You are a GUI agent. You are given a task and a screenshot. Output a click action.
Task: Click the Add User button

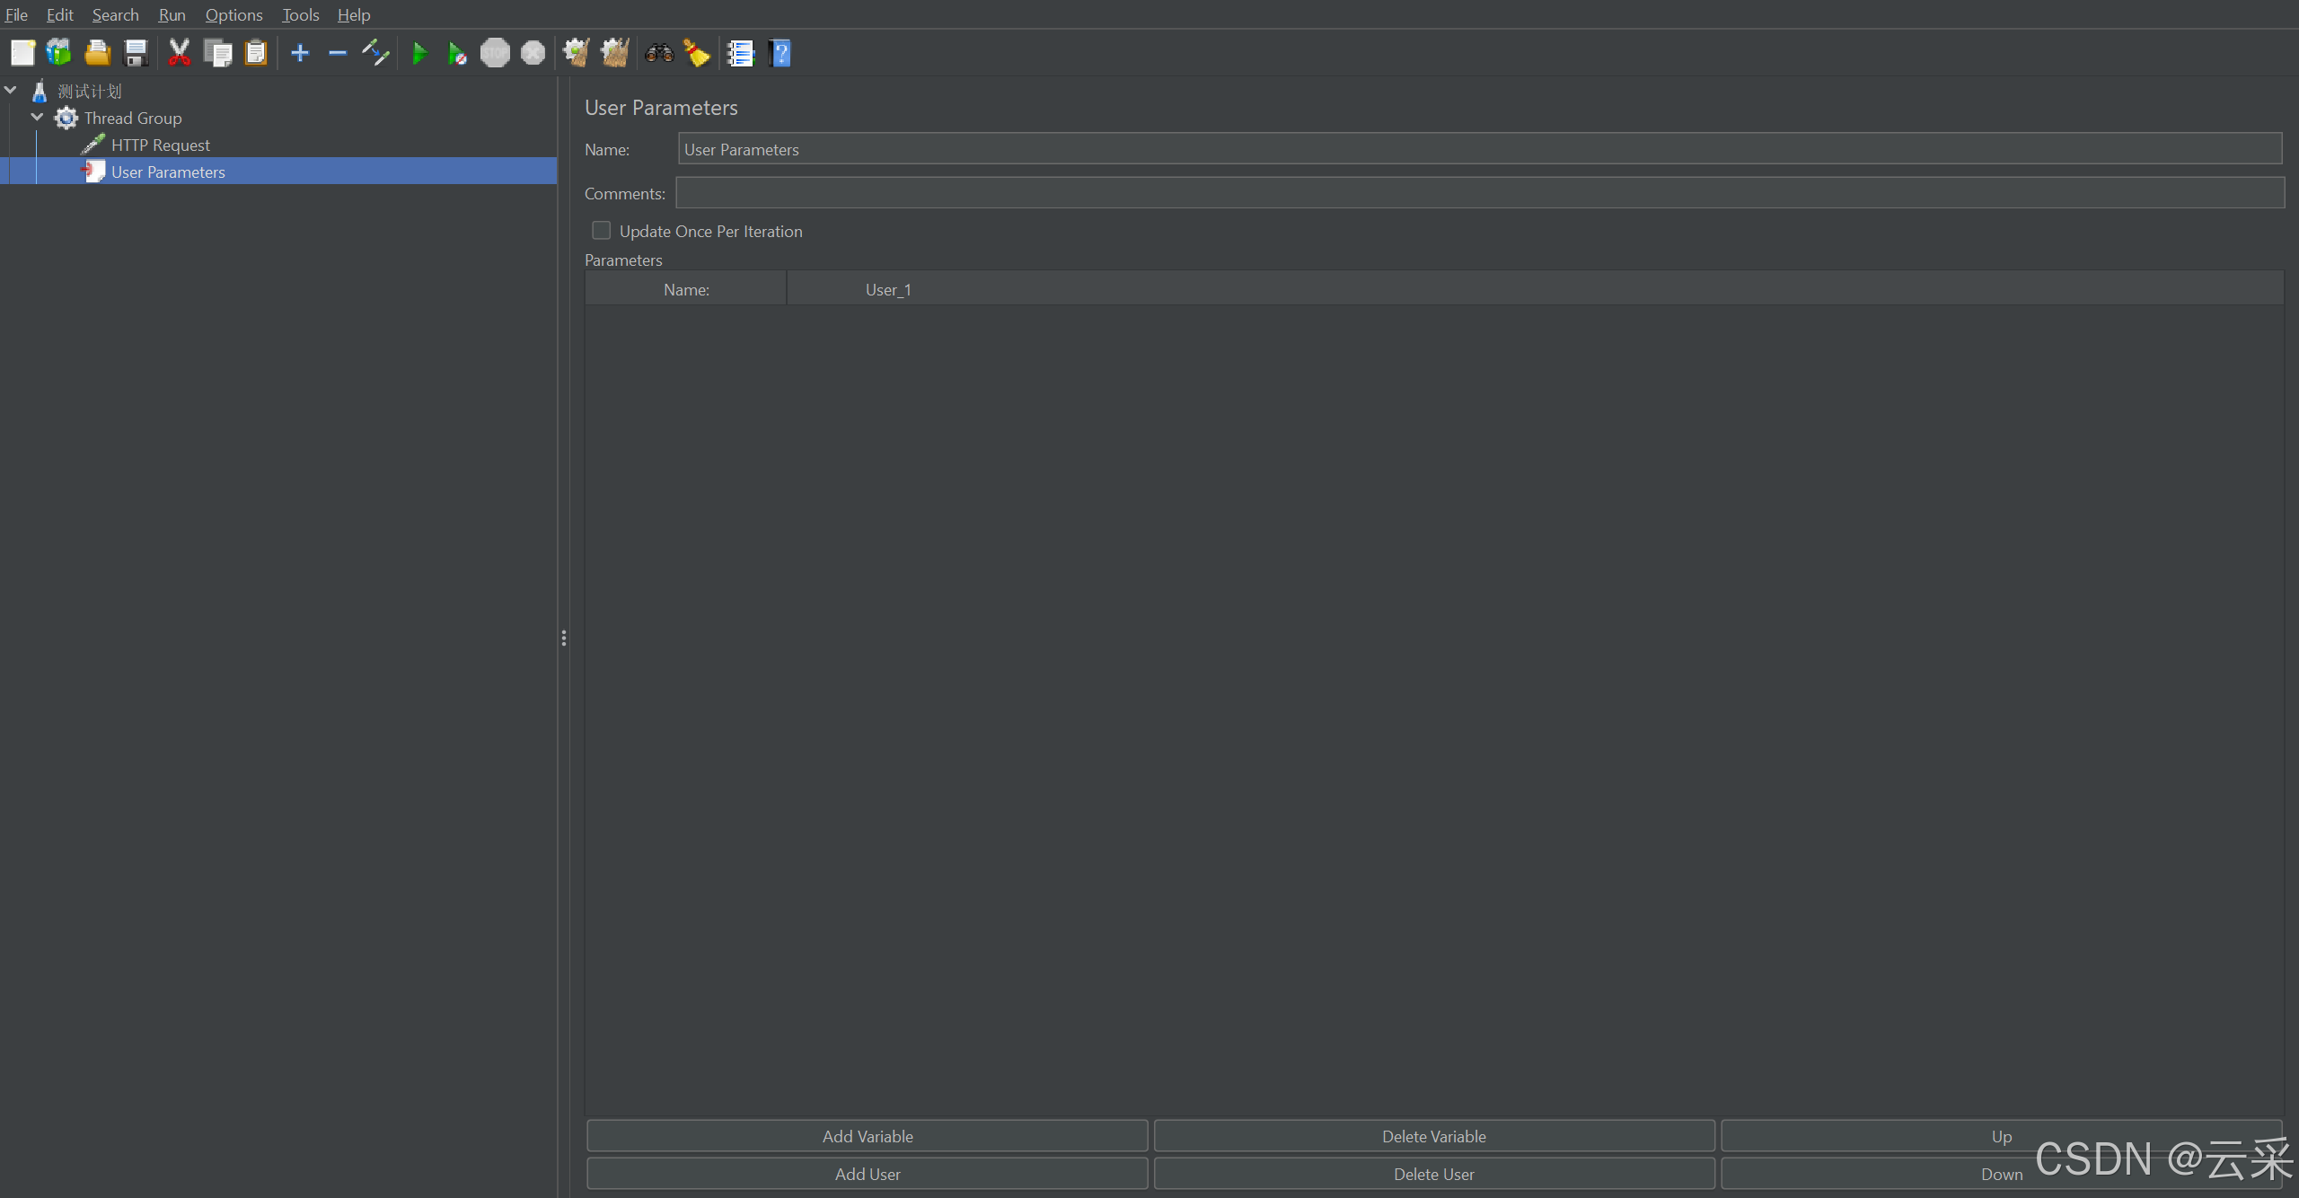click(868, 1174)
